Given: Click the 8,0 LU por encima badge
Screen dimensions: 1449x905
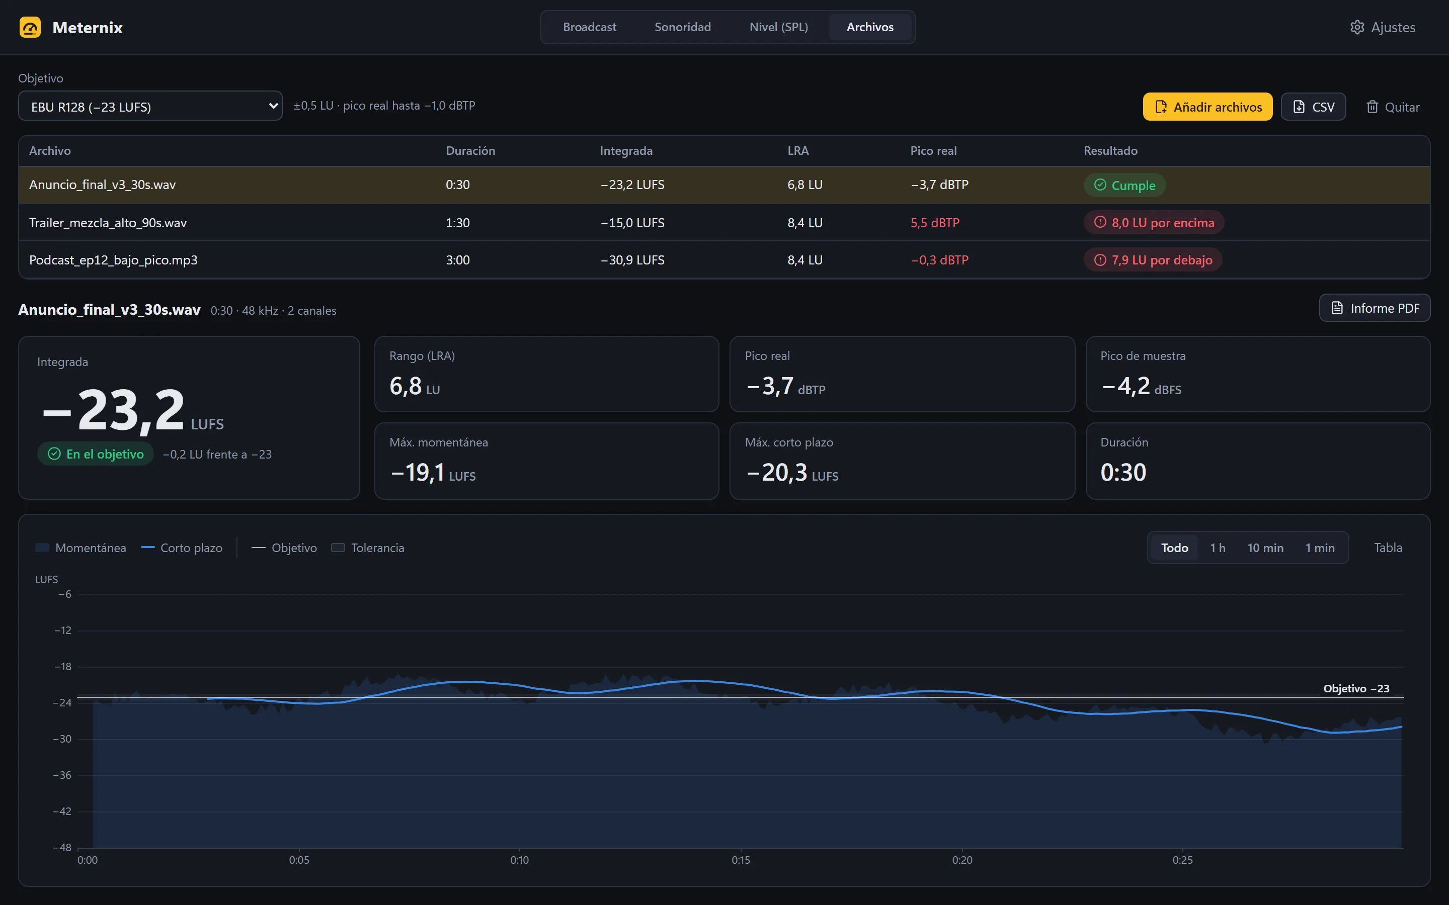Looking at the screenshot, I should (x=1153, y=223).
